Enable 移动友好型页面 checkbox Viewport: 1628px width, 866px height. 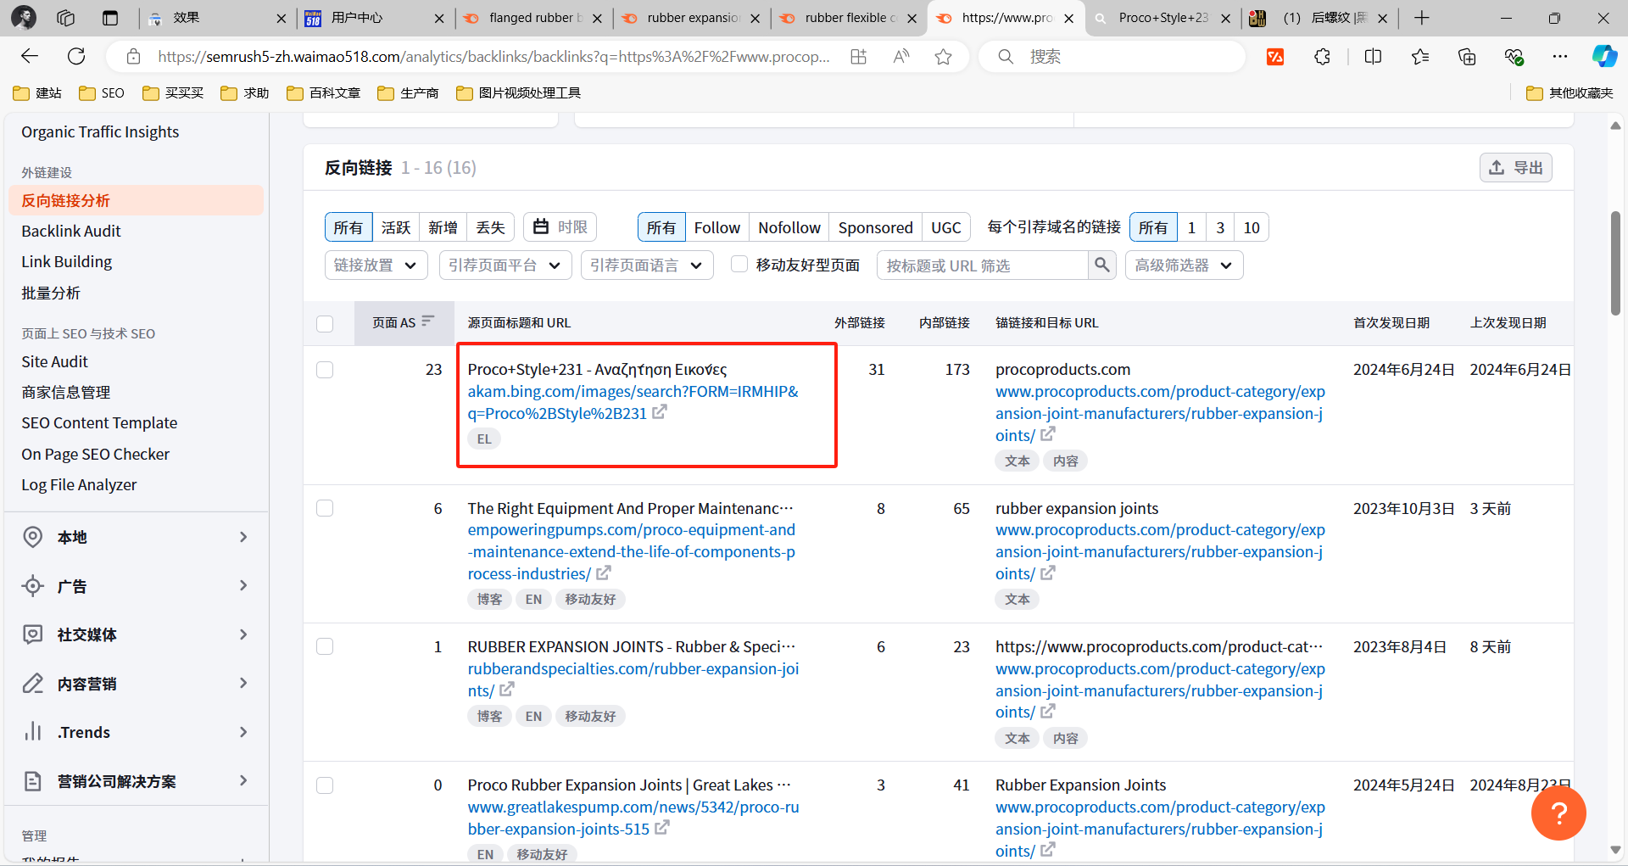pyautogui.click(x=739, y=265)
